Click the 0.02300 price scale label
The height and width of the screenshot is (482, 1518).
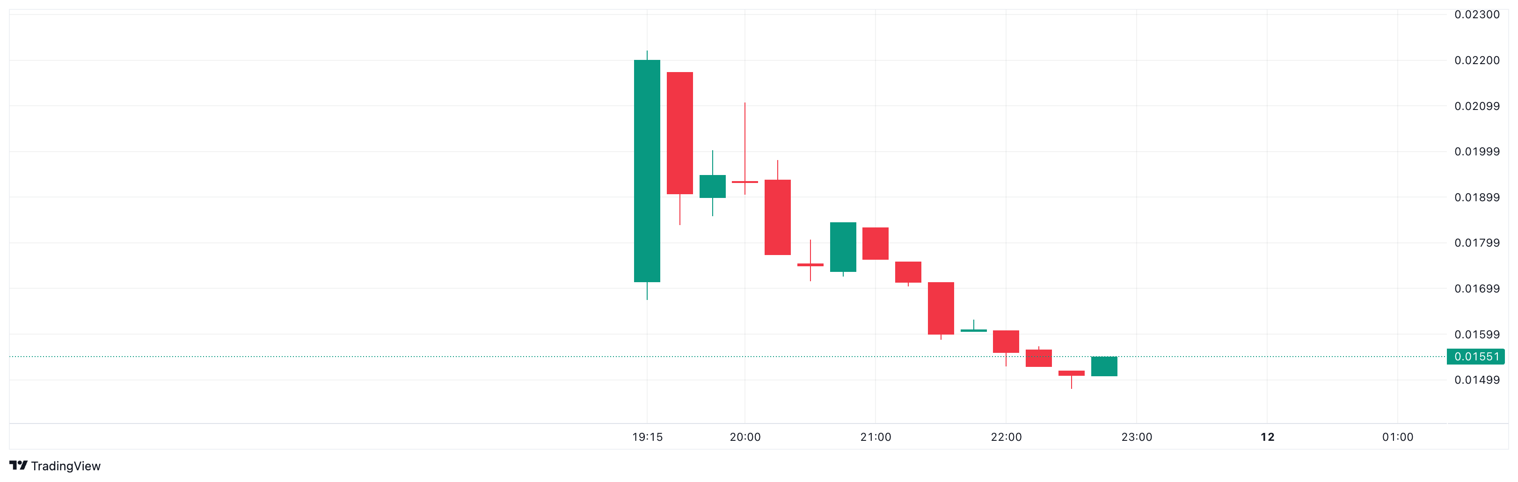pyautogui.click(x=1477, y=15)
